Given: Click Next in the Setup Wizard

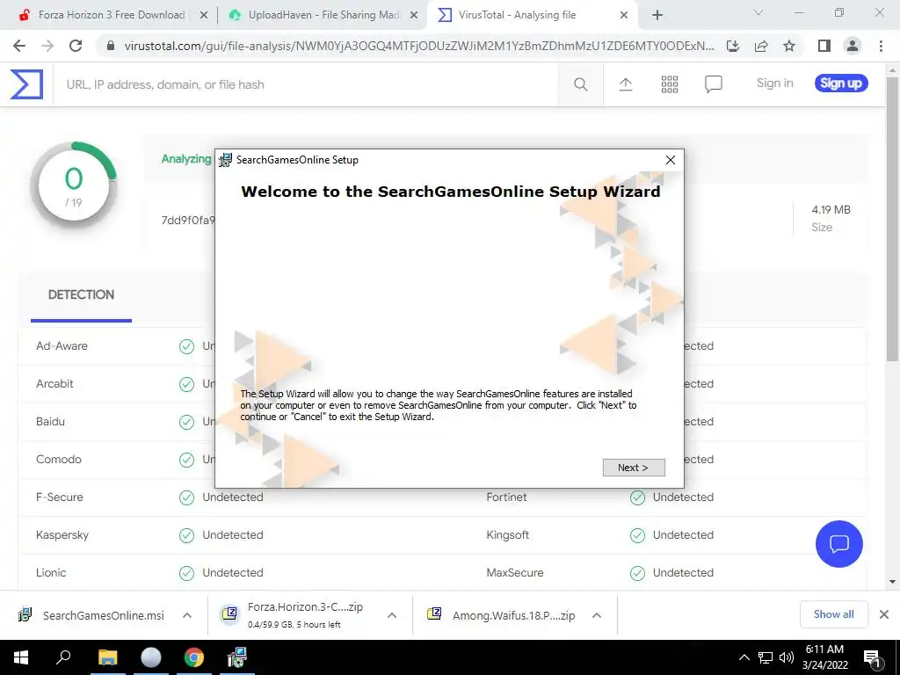Looking at the screenshot, I should click(x=634, y=468).
